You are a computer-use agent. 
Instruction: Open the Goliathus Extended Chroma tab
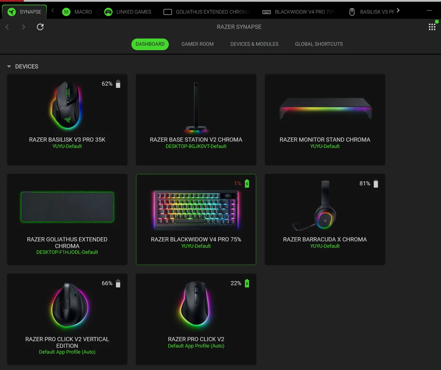coord(207,12)
